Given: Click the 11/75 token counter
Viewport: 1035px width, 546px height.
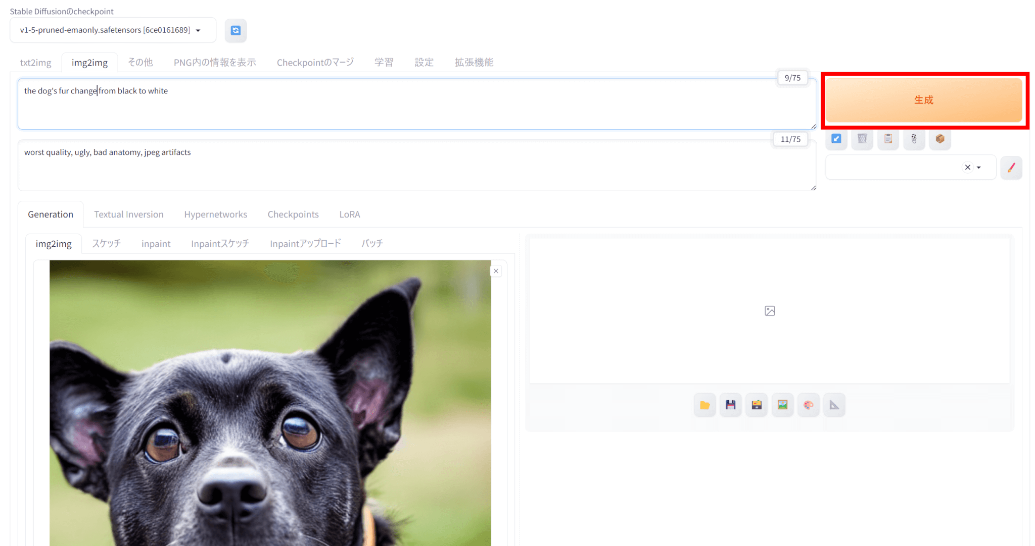Looking at the screenshot, I should click(790, 139).
